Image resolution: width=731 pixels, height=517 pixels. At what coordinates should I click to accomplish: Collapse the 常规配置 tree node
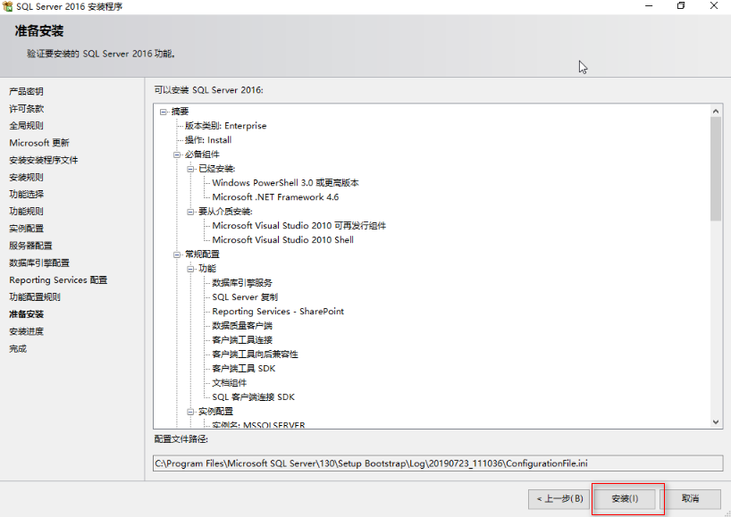tap(177, 254)
